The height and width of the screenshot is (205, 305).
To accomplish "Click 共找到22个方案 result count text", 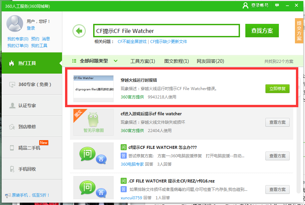I will (279, 61).
